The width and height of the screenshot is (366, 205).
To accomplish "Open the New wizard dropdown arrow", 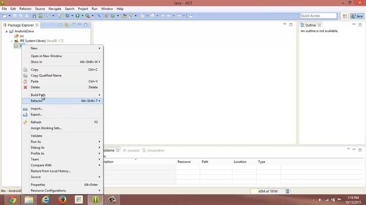I will click(10, 16).
